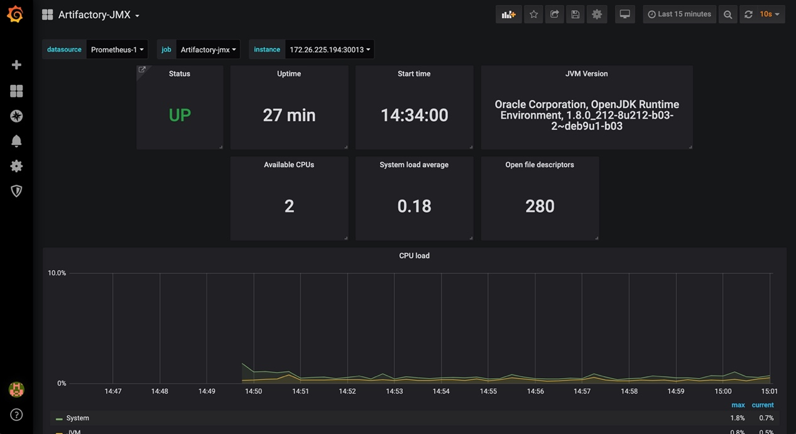Click the JVM Version panel title
The width and height of the screenshot is (796, 434).
pyautogui.click(x=587, y=73)
